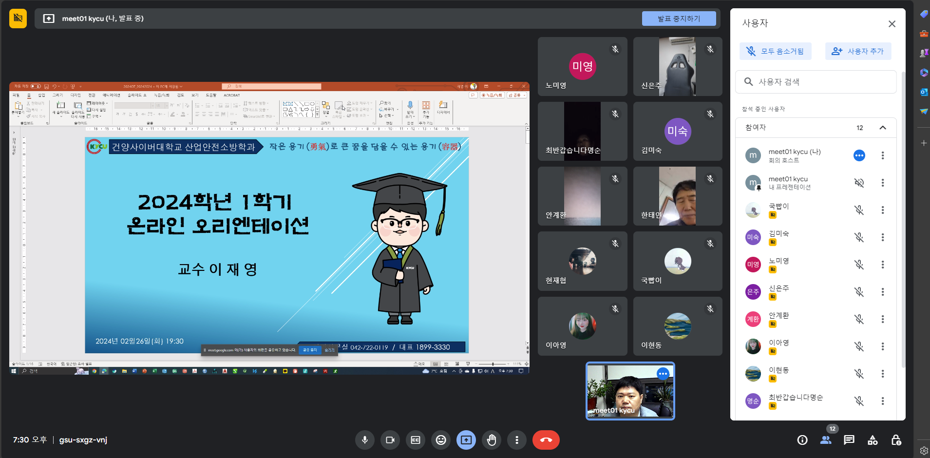Open meeting details info icon
The width and height of the screenshot is (930, 458).
[802, 440]
